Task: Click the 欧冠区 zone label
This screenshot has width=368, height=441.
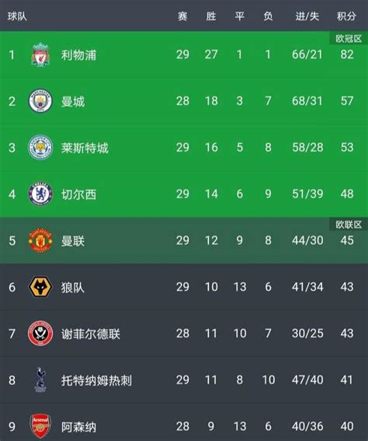Action: [x=349, y=39]
